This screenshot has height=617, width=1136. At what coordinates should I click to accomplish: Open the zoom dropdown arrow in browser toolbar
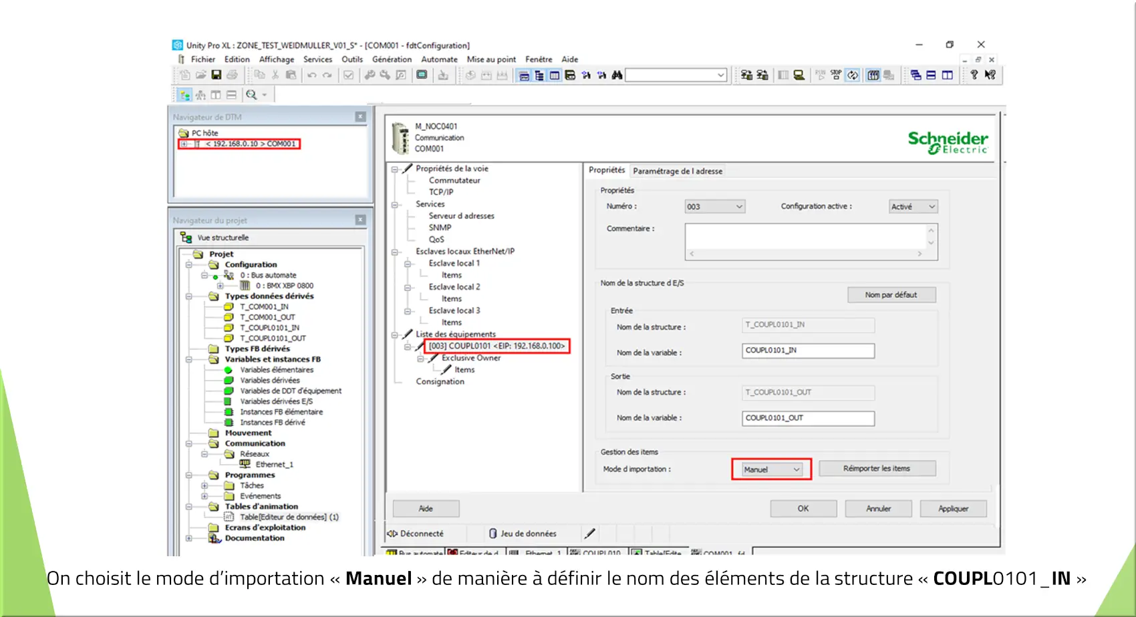point(264,95)
